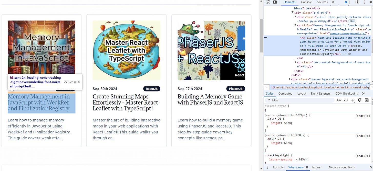Screen dimensions: 373x171
Task: Toggle the device toolbar icon
Action: coord(275,2)
